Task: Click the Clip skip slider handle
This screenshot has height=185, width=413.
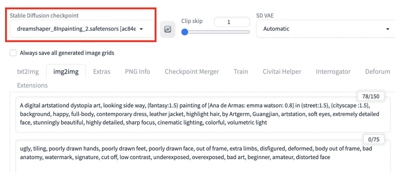Action: [184, 32]
